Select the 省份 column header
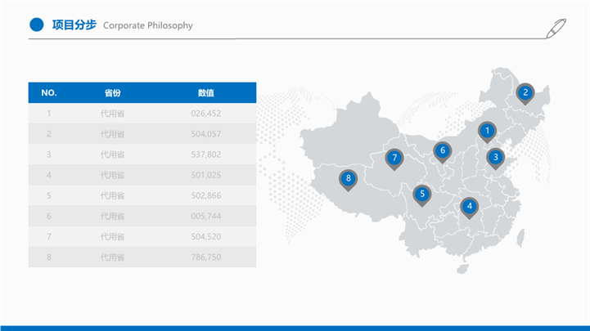Image resolution: width=590 pixels, height=331 pixels. click(113, 92)
